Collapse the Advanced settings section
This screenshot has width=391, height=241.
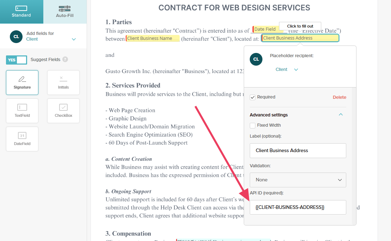[341, 115]
